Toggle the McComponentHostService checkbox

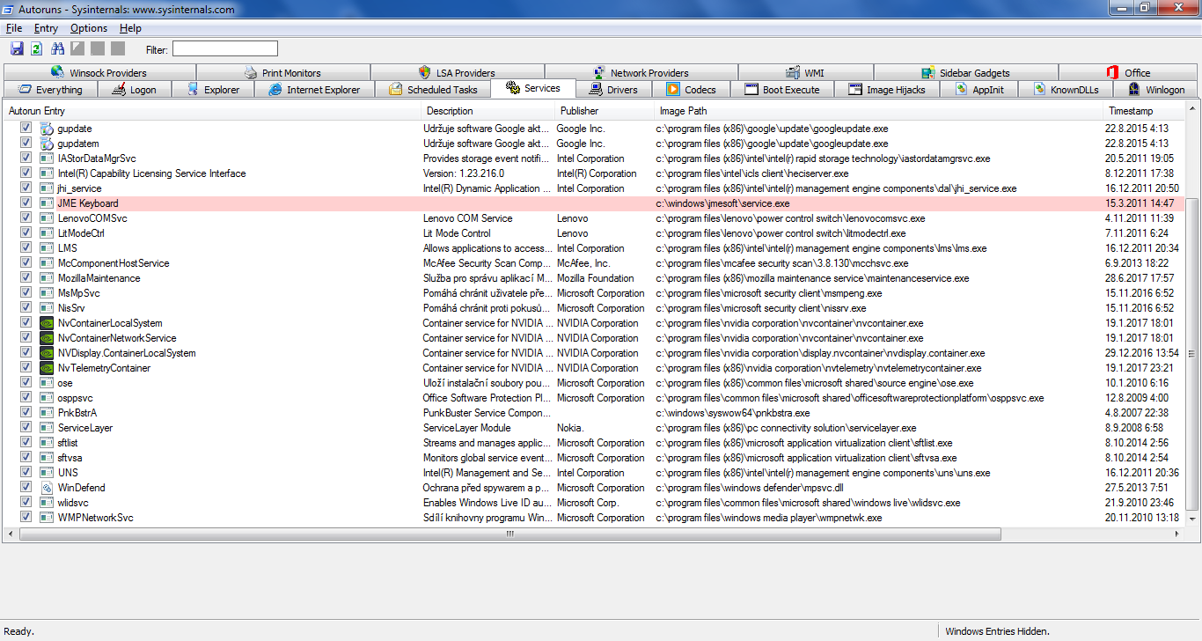26,263
